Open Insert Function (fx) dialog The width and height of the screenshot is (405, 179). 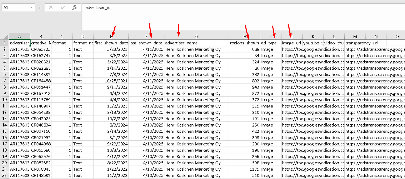74,7
